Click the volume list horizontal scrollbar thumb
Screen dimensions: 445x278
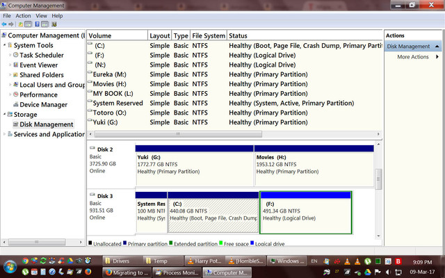pyautogui.click(x=178, y=134)
